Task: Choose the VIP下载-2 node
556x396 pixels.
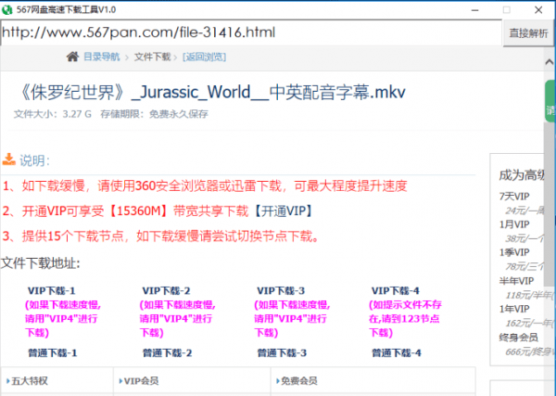Action: tap(166, 290)
